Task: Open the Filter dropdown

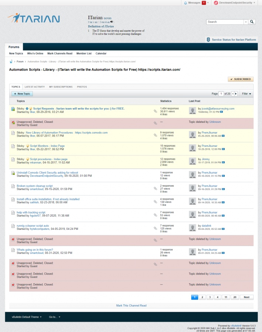Action: (247, 94)
